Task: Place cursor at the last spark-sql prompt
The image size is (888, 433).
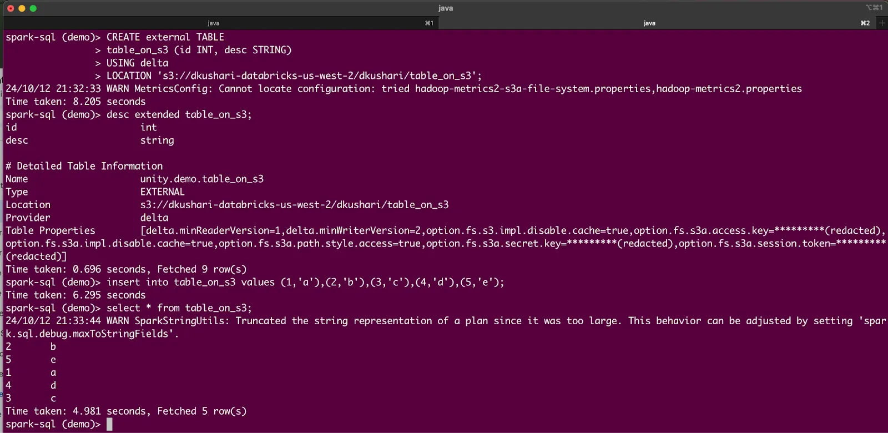Action: (109, 424)
